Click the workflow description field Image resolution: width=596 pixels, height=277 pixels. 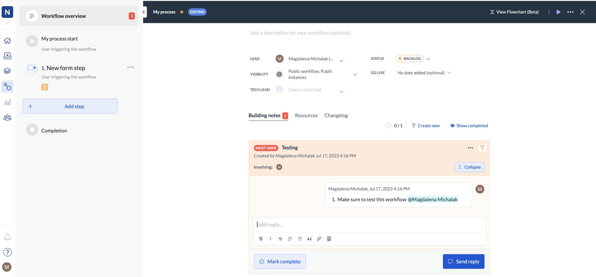[300, 33]
